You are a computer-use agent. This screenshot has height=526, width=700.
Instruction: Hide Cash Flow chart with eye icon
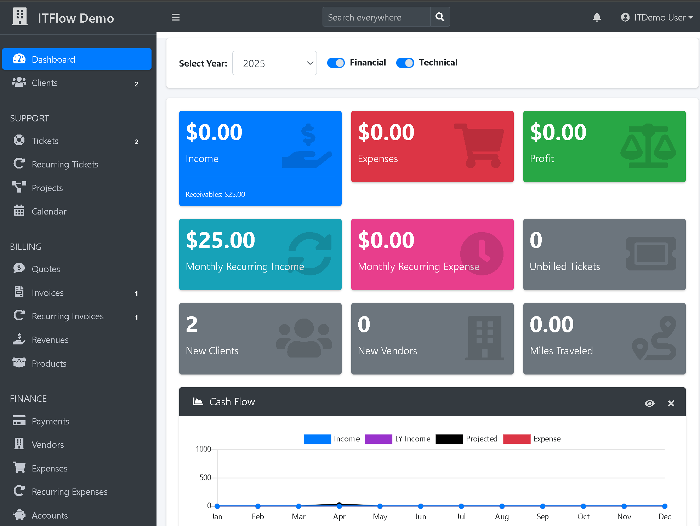(649, 403)
